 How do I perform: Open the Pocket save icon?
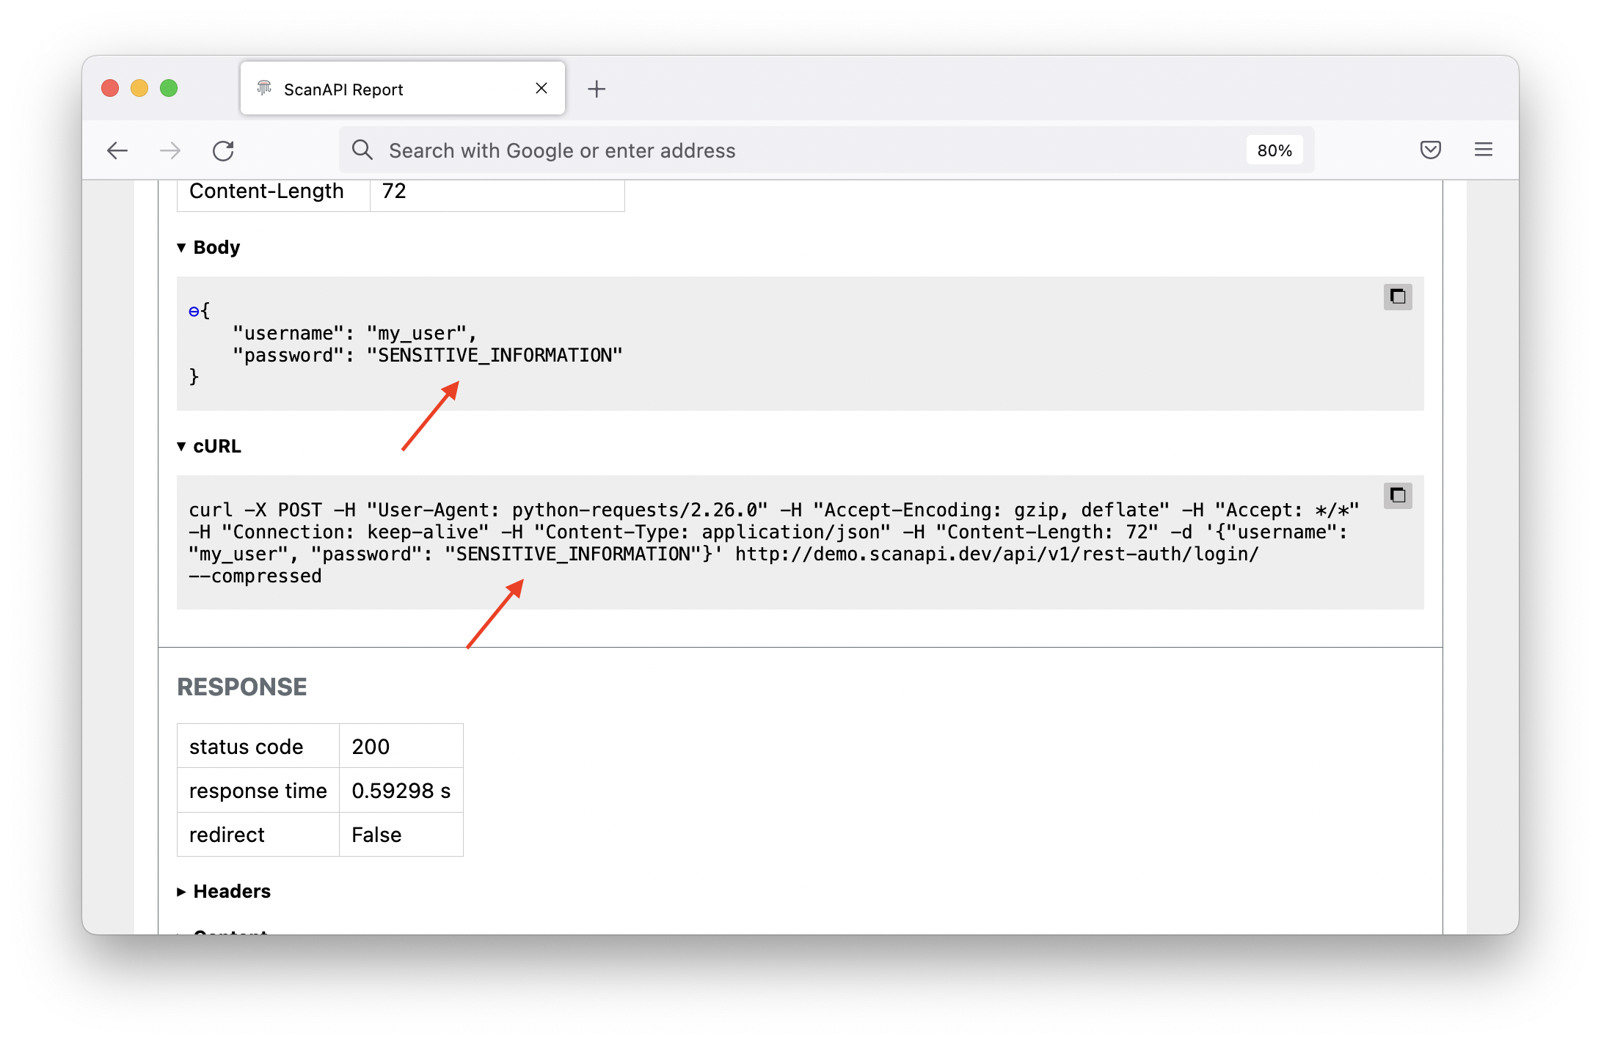(1430, 150)
